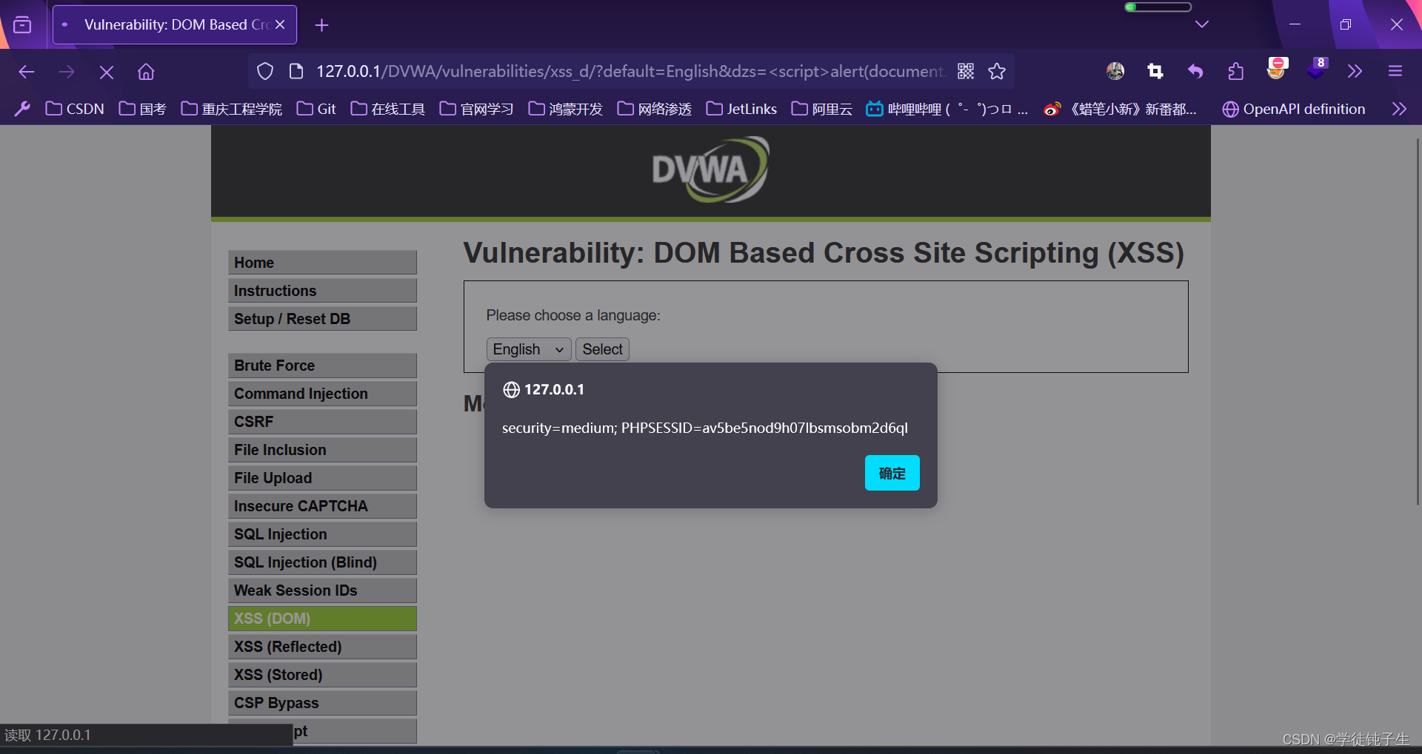Open the 官网学习 bookmark folder
1422x754 pixels.
click(477, 109)
